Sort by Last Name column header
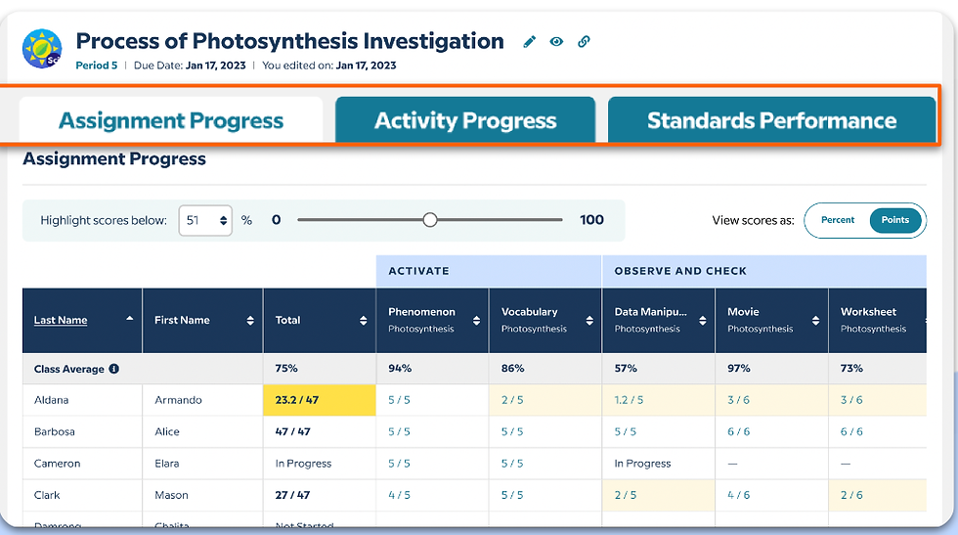 [61, 320]
